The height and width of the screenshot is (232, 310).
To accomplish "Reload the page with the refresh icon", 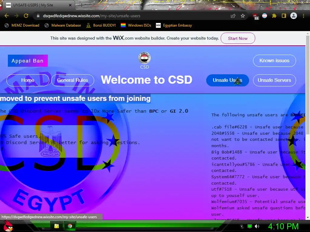I will [26, 16].
